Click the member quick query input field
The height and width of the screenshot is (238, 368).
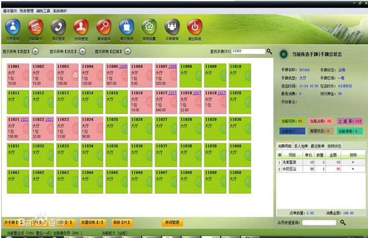click(x=320, y=222)
